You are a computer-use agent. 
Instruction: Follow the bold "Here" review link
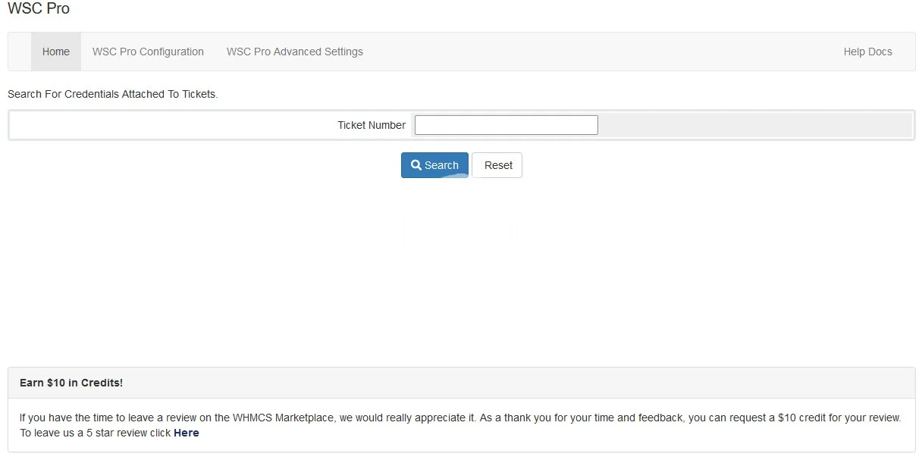[x=186, y=433]
